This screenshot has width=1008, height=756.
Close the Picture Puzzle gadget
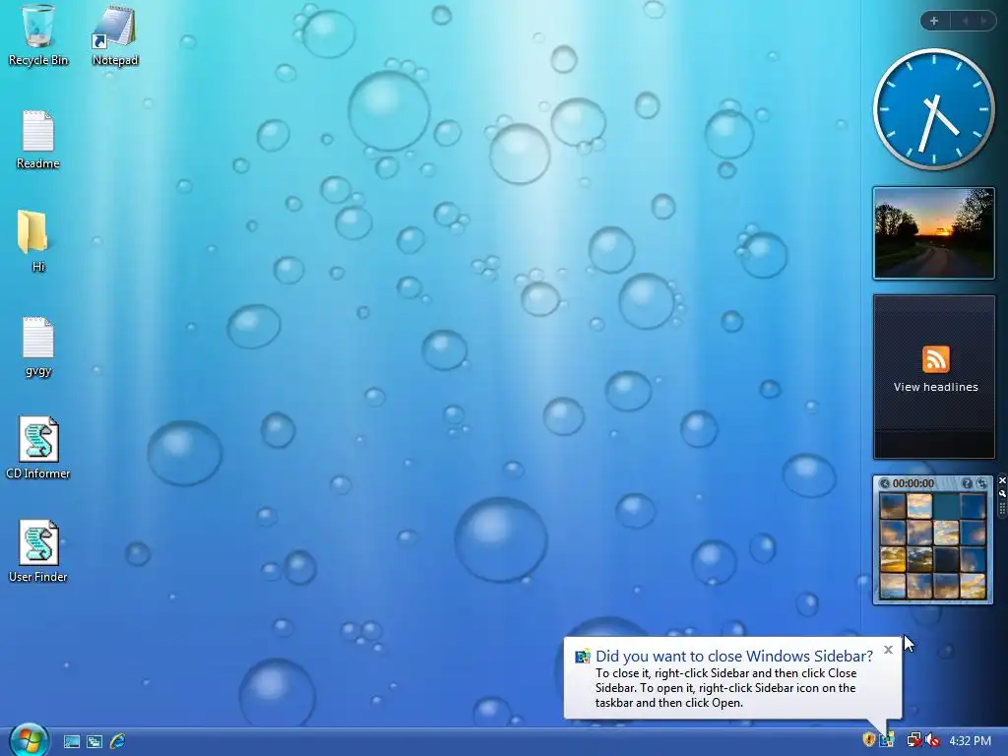1002,480
